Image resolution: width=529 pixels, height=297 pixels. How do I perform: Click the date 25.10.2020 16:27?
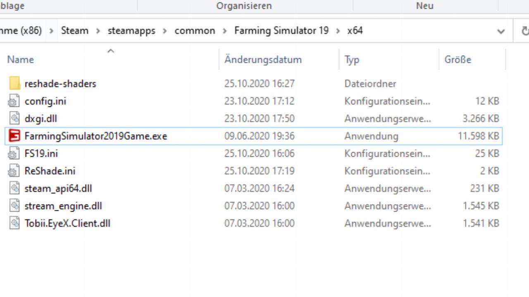click(x=260, y=84)
